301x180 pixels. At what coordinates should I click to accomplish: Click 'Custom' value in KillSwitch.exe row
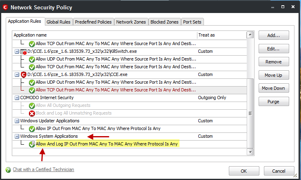pos(206,52)
